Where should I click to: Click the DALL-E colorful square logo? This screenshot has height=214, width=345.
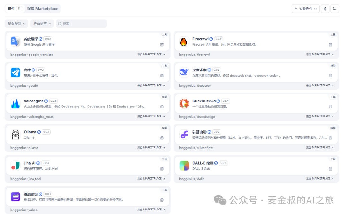coord(184,166)
